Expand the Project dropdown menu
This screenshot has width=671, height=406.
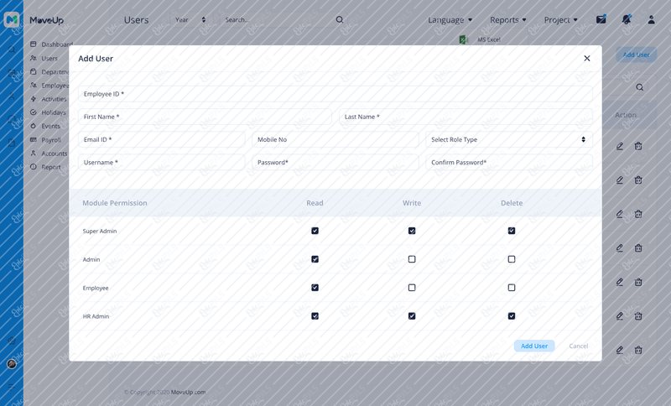tap(560, 19)
